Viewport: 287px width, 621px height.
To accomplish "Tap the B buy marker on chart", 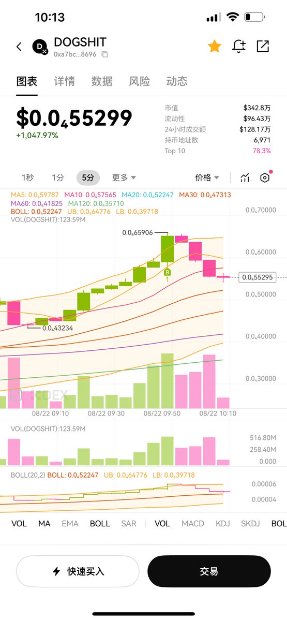I will pyautogui.click(x=167, y=272).
